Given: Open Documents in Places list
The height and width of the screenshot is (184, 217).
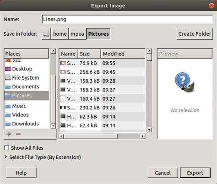Looking at the screenshot, I should 27,87.
